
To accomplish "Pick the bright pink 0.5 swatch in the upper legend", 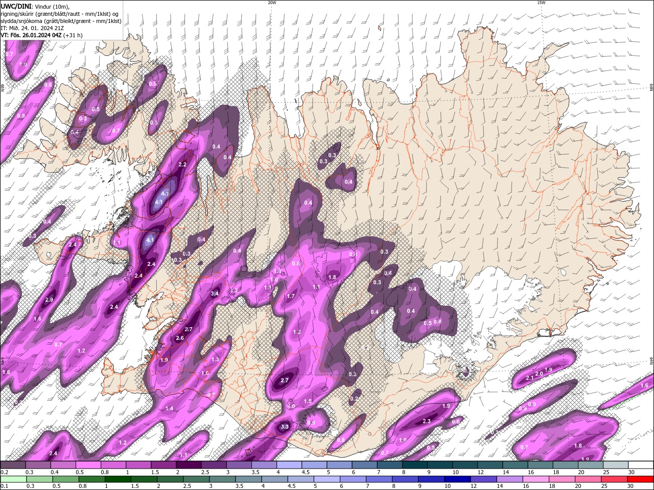I will coord(88,465).
